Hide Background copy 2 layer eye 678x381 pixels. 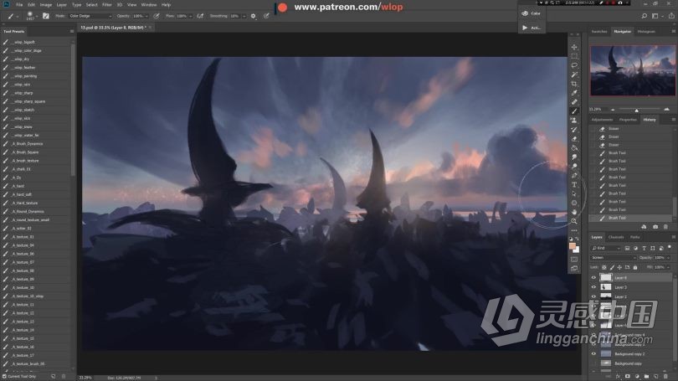(593, 353)
